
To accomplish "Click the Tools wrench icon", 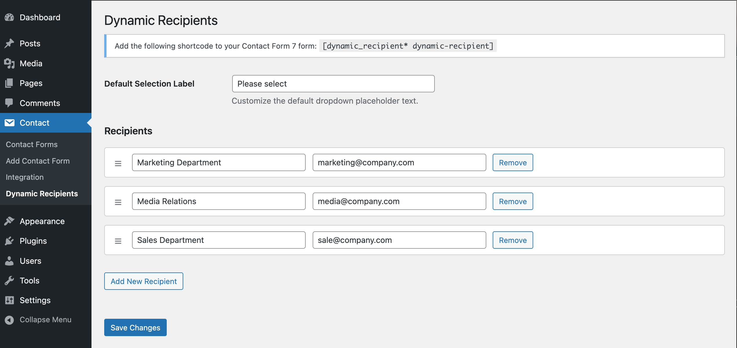I will tap(9, 281).
